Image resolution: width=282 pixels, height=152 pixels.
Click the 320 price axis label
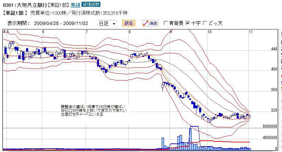point(274,110)
